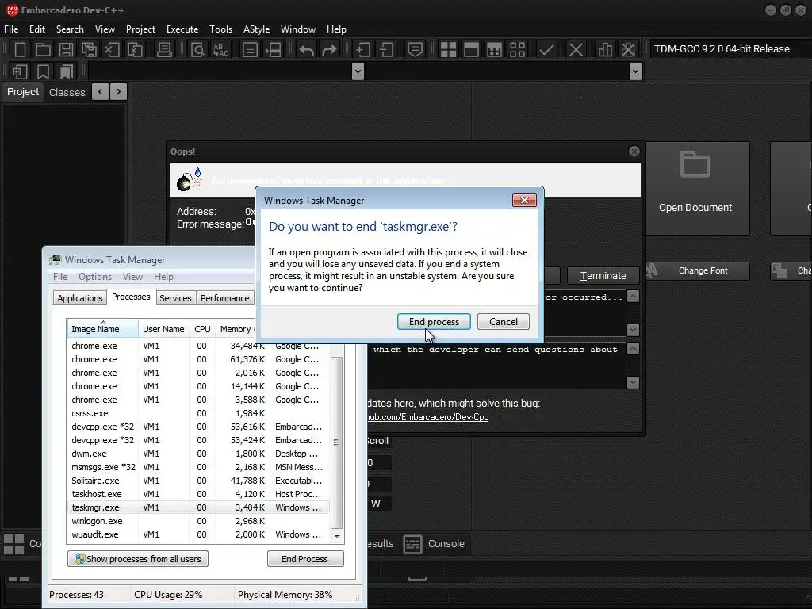This screenshot has width=812, height=609.
Task: Click the Terminate button in Oops dialog
Action: [x=603, y=275]
